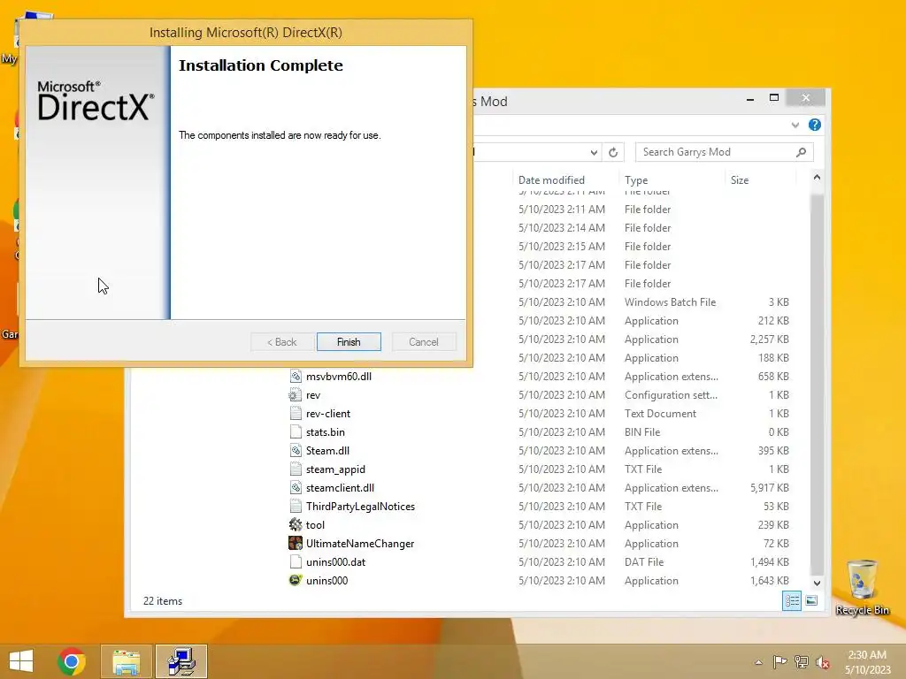Screen dimensions: 906x679
Task: Select the msvbvm60.dll file icon
Action: (296, 377)
